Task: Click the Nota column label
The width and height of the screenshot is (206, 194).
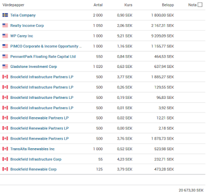Action: (192, 5)
